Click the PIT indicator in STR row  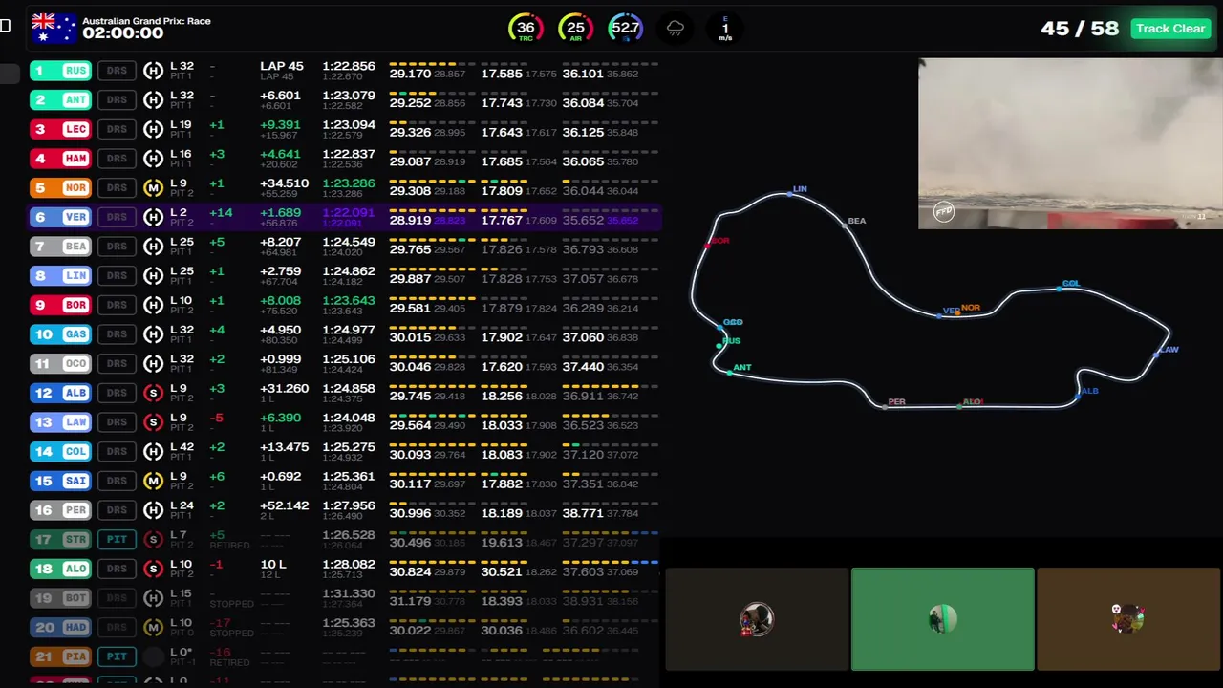point(117,540)
